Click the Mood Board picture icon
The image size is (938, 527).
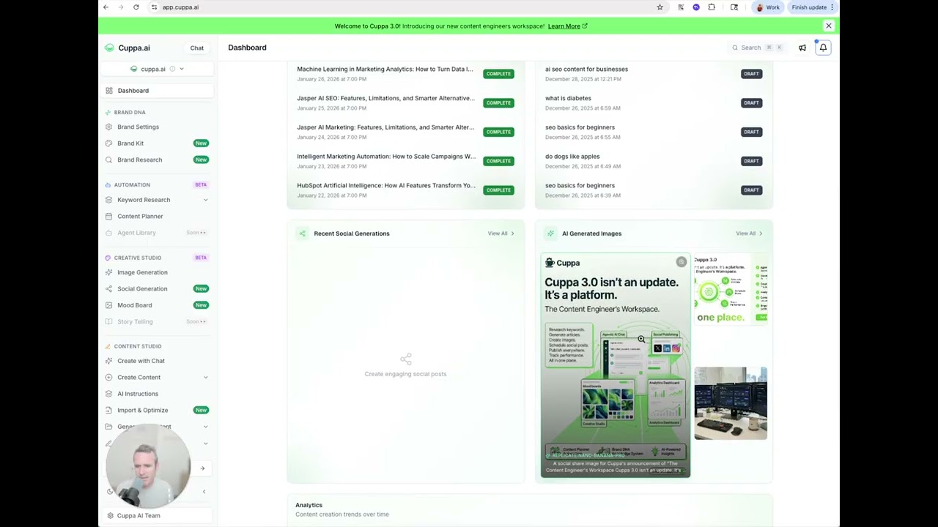pos(109,305)
